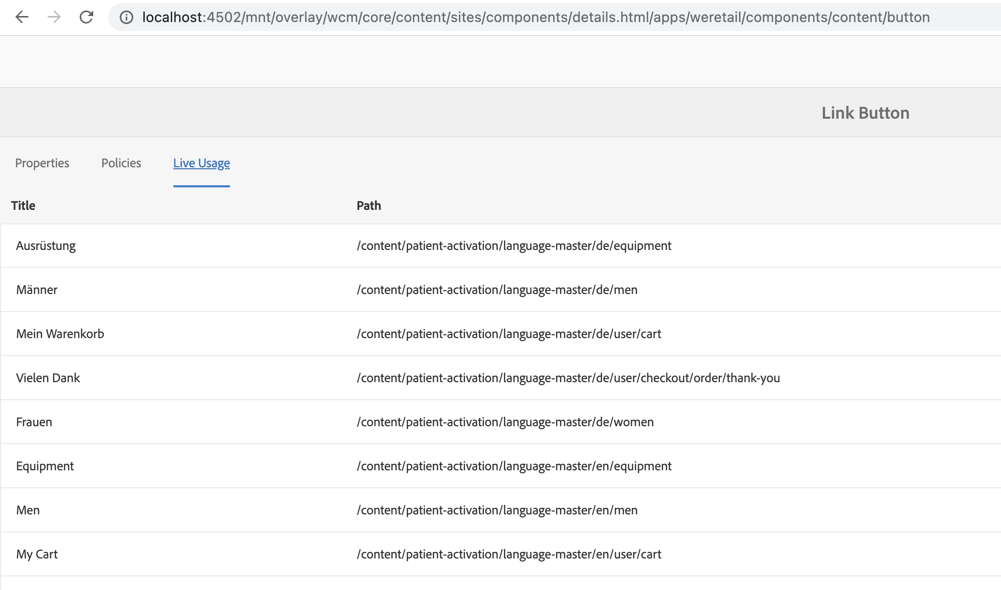1001x590 pixels.
Task: Click the de/user/checkout/order/thank-you path
Action: [x=568, y=378]
